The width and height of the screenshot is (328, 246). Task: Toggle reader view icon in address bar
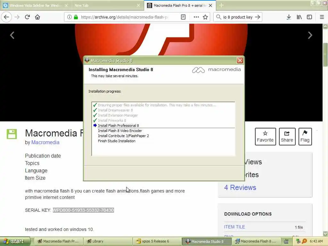(183, 17)
